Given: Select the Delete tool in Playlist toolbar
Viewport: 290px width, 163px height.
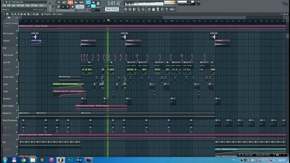Looking at the screenshot, I should click(19, 14).
